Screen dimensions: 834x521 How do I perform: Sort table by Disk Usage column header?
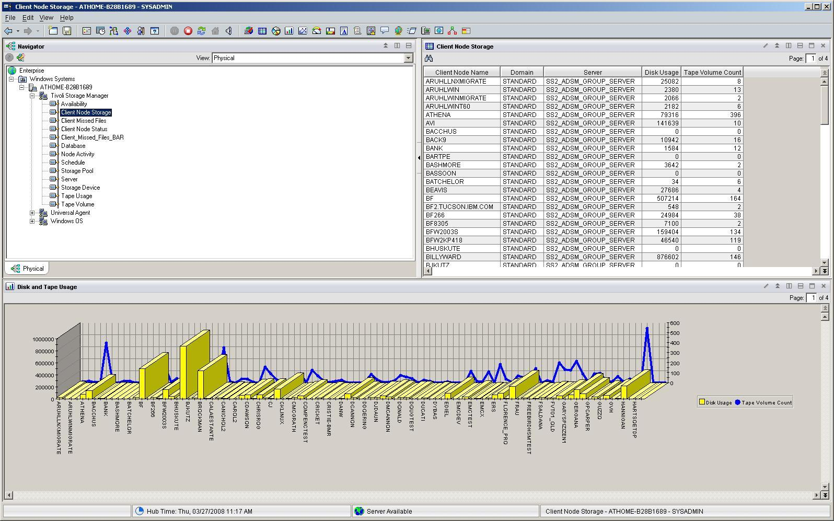pos(661,72)
